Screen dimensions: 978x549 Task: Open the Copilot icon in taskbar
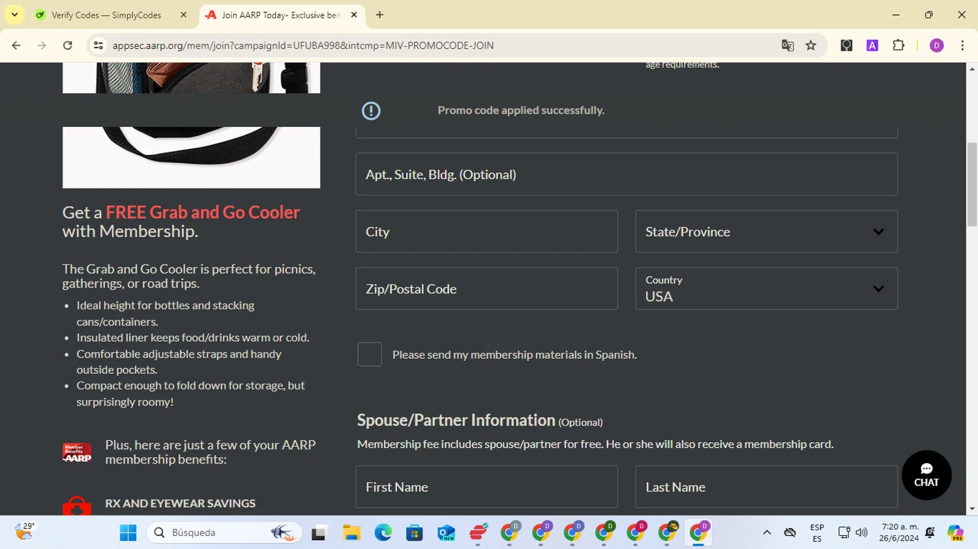(x=956, y=533)
